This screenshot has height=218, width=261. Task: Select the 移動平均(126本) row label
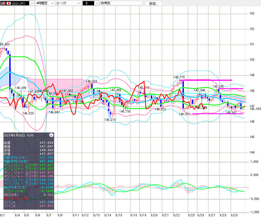click(x=16, y=161)
